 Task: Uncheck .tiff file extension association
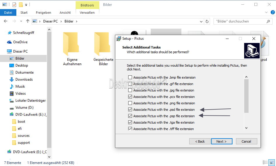click(x=130, y=129)
